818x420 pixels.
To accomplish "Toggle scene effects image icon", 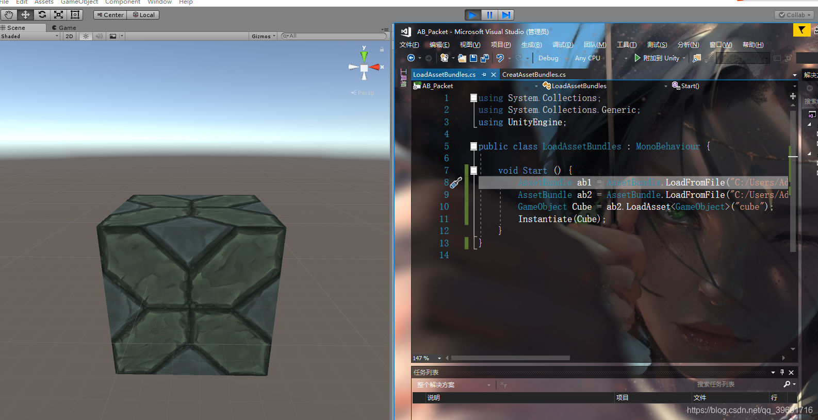I will click(113, 36).
